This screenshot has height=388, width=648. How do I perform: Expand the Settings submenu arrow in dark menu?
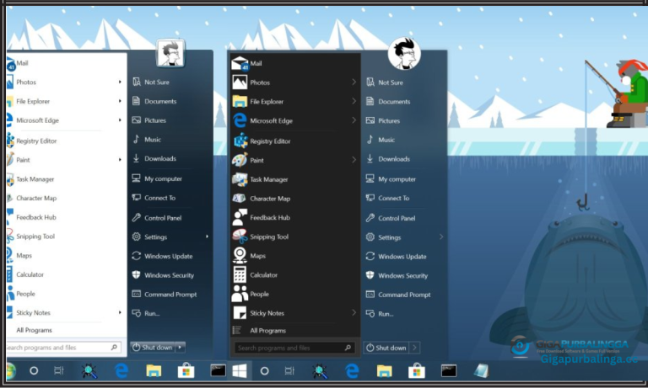click(440, 237)
